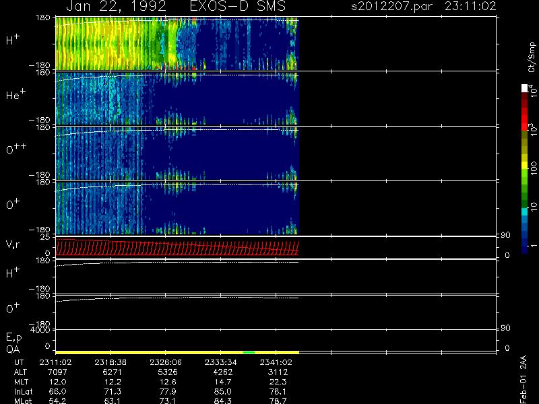Select the "UT" row label
Viewport: 539px width, 404px height.
[x=19, y=362]
